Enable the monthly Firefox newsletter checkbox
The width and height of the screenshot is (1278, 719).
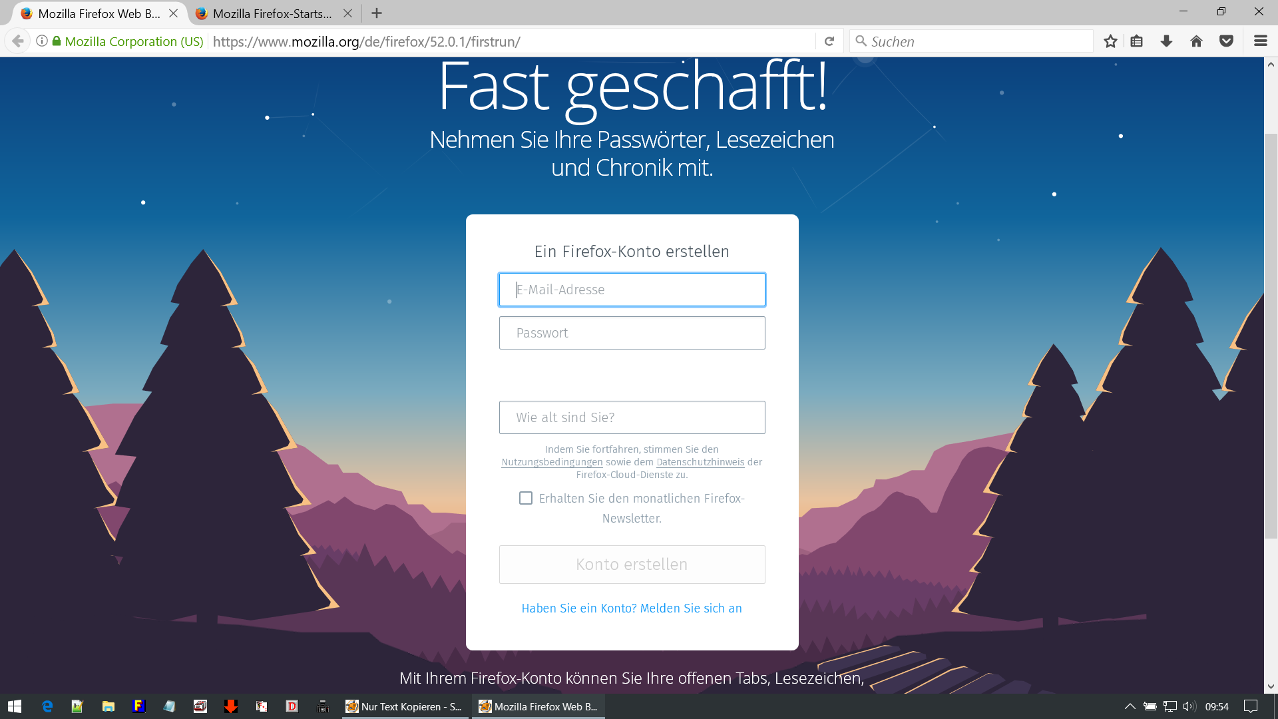click(526, 498)
